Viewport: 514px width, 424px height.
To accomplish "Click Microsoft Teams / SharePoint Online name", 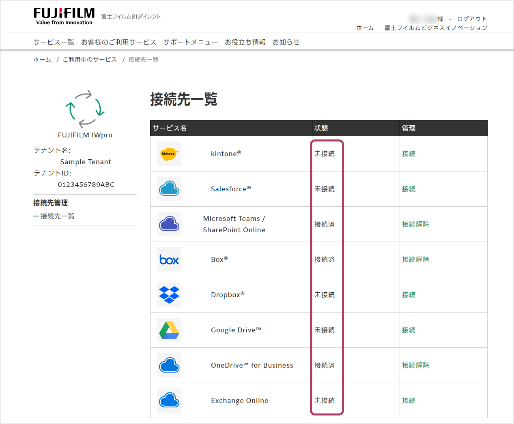I will pyautogui.click(x=234, y=224).
